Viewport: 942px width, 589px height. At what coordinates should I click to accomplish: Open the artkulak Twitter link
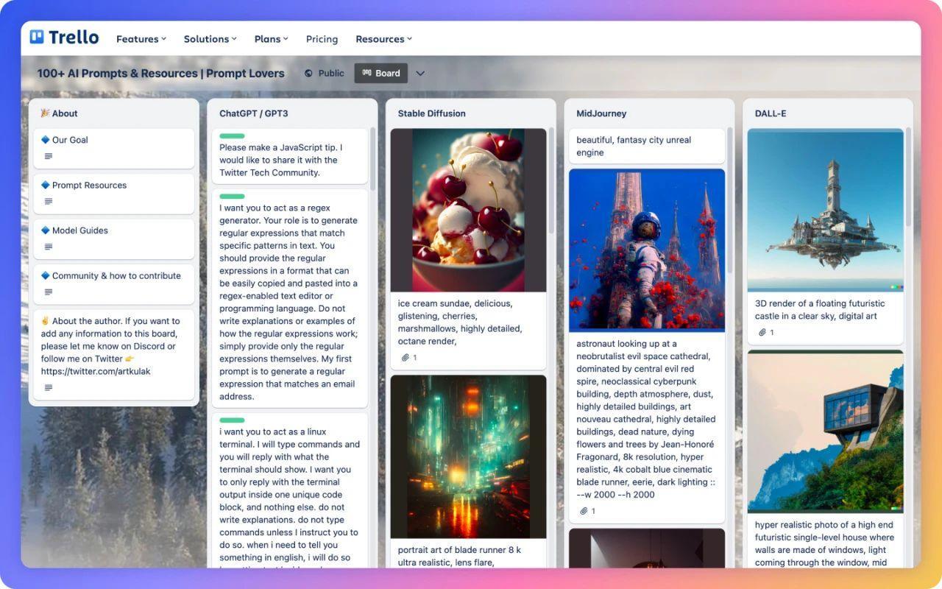(x=96, y=371)
